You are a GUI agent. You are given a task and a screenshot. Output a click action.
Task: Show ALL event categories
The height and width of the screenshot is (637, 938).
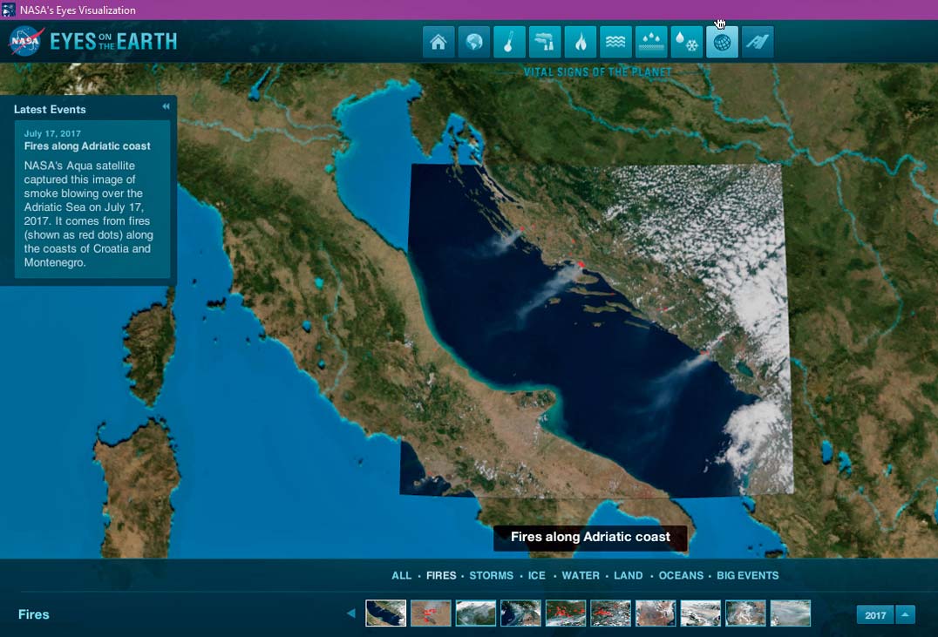pyautogui.click(x=401, y=575)
